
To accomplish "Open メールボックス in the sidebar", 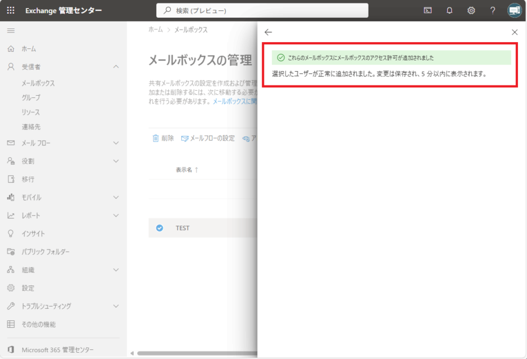I will point(38,83).
